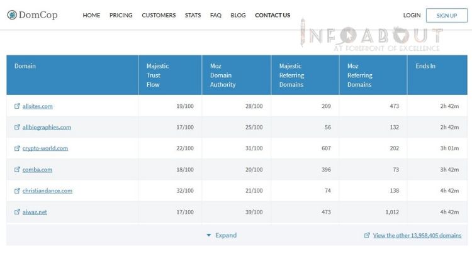
Task: Open the Blog menu item
Action: [238, 15]
